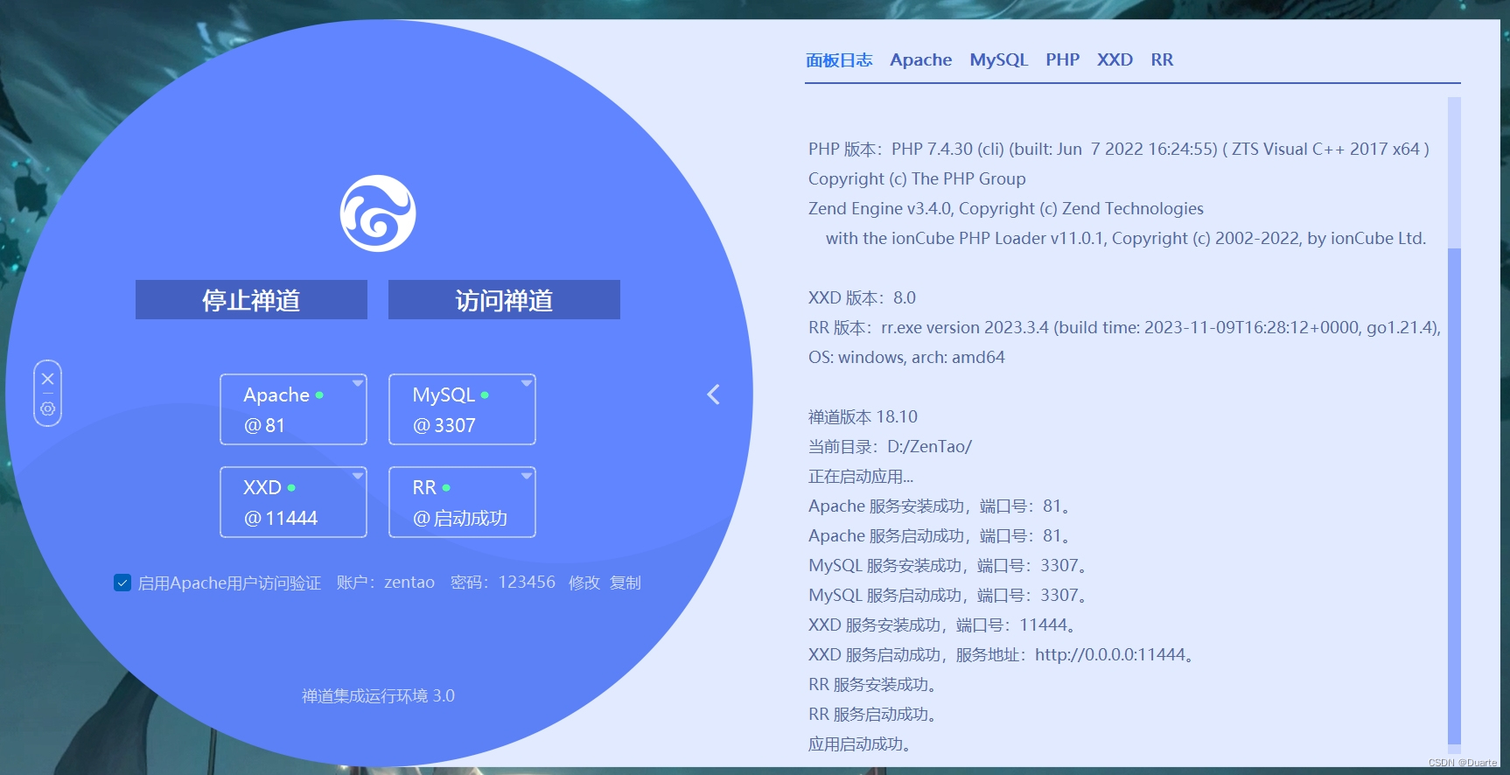Switch to the MySQL log tab
The image size is (1510, 775).
click(x=998, y=59)
